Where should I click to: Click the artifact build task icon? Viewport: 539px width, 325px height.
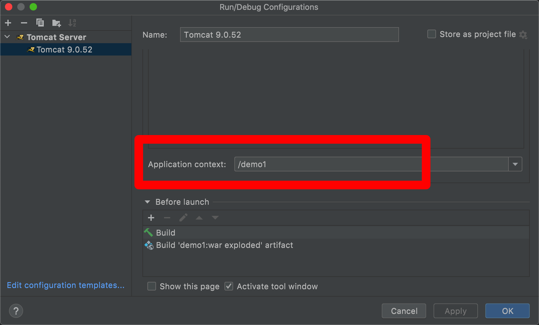coord(149,245)
